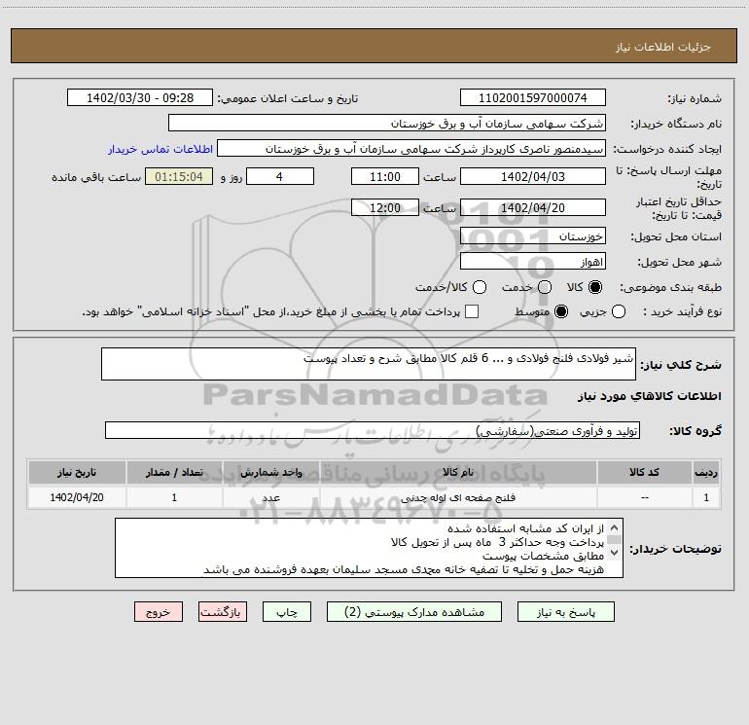This screenshot has height=725, width=749.
Task: Click the تعداد / مقدار column header
Action: 174,472
